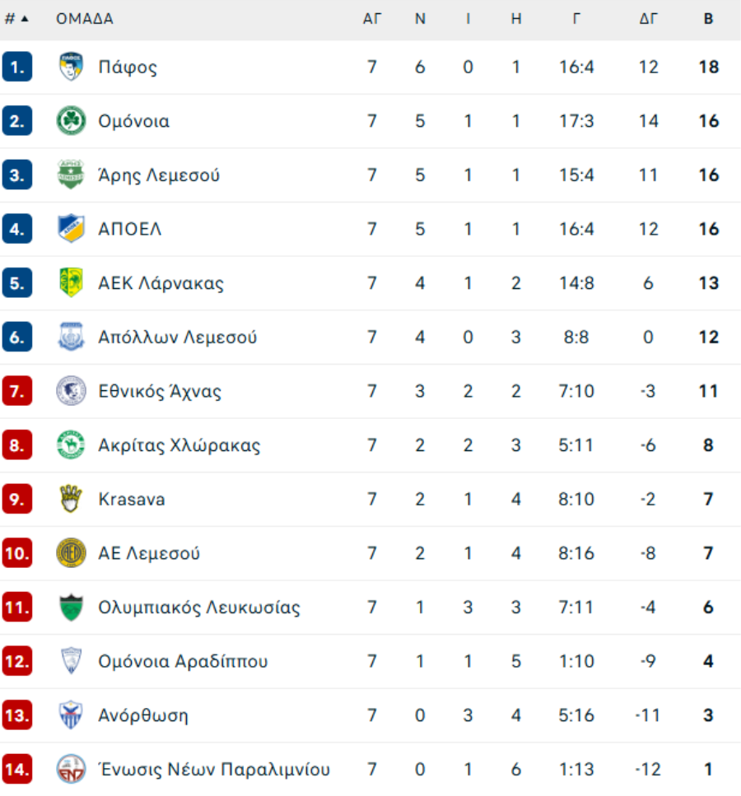Click the ΑΕ Λεμεσού round crest
Screen dimensions: 741x796
(71, 553)
